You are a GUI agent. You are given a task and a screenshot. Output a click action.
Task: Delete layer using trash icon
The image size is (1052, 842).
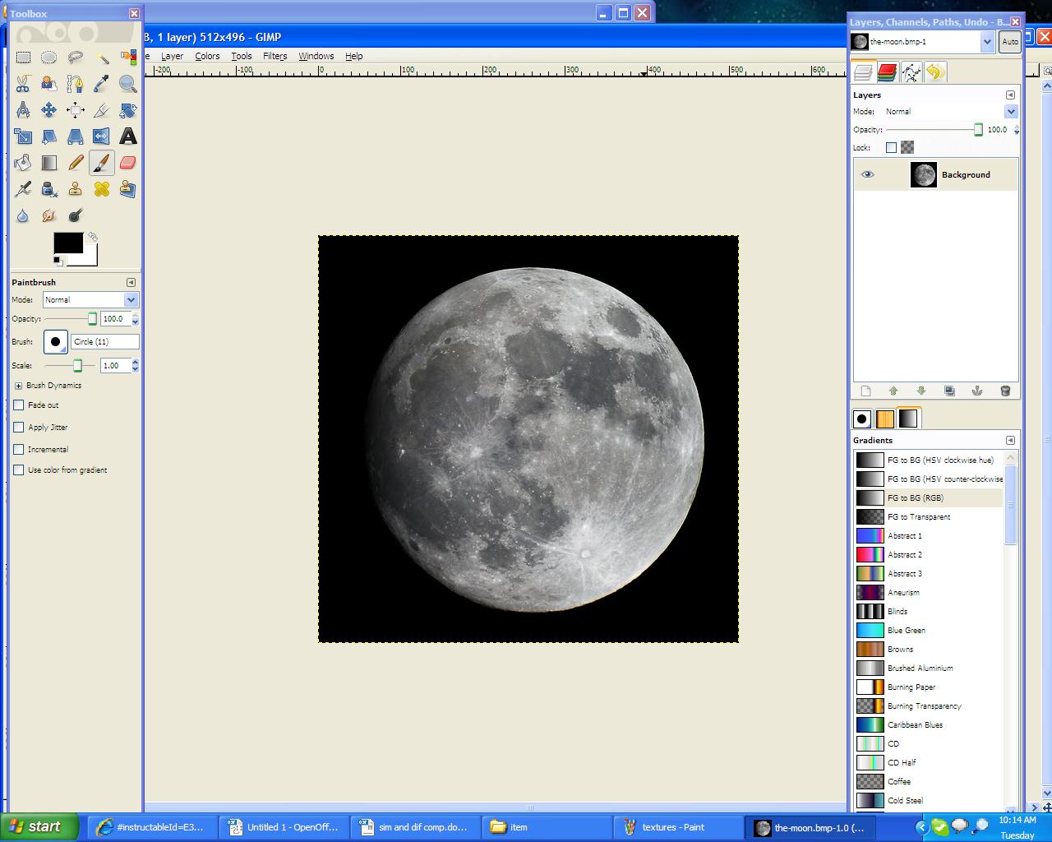[1004, 391]
